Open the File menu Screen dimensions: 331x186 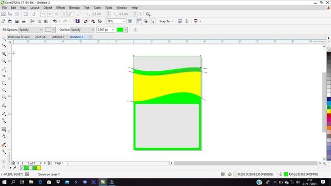click(x=4, y=8)
